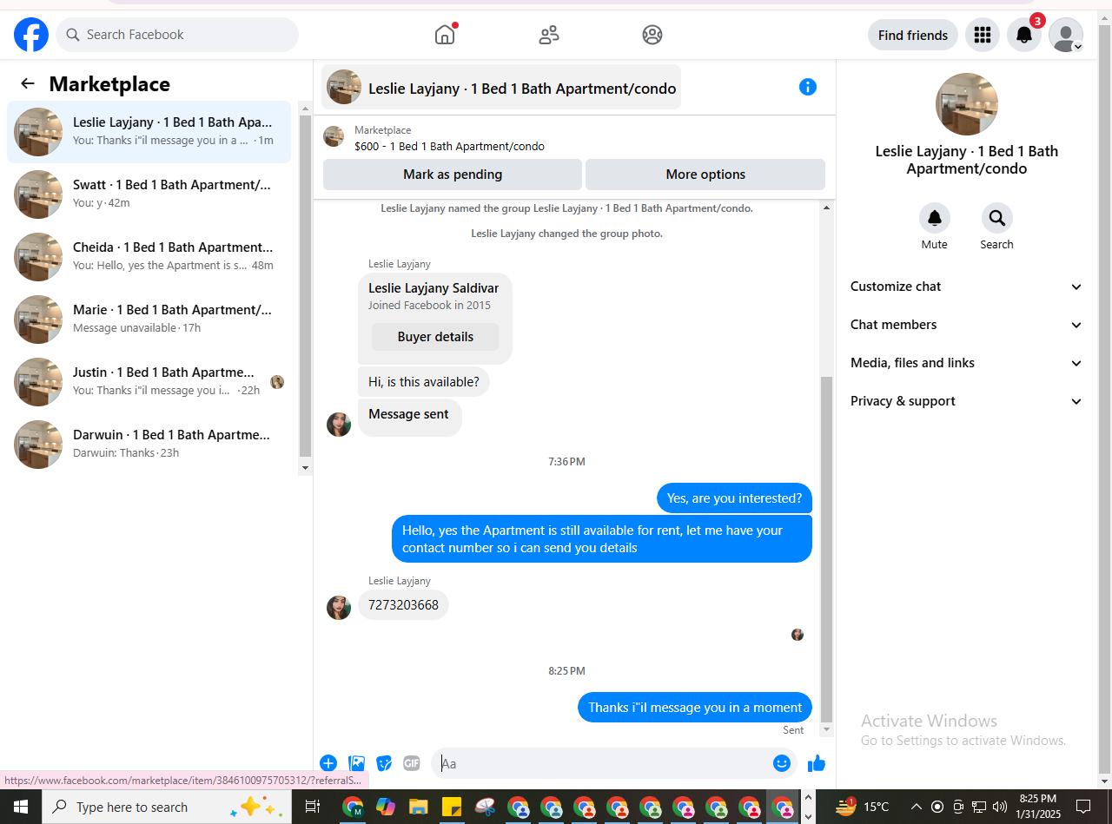Search in conversation magnifier icon

coord(997,218)
